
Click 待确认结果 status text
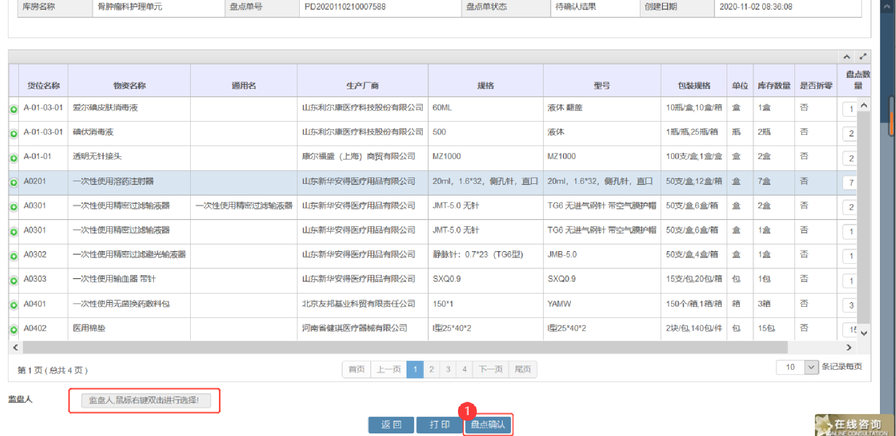(576, 7)
